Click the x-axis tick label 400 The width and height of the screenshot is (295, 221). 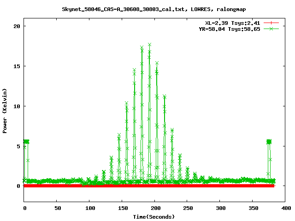(x=286, y=208)
